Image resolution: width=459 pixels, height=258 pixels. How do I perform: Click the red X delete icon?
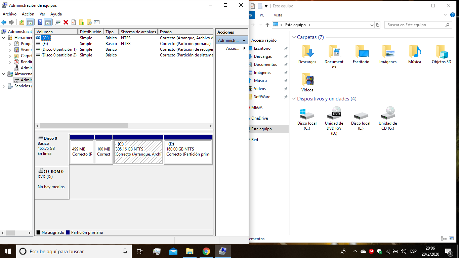[66, 22]
